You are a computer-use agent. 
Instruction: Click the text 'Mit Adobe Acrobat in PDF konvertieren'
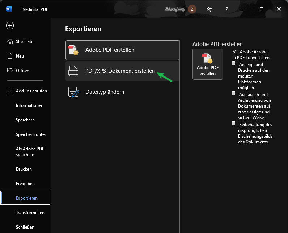click(251, 55)
